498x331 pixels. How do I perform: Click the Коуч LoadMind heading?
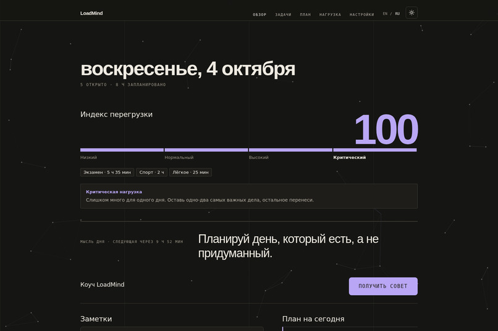click(x=103, y=284)
